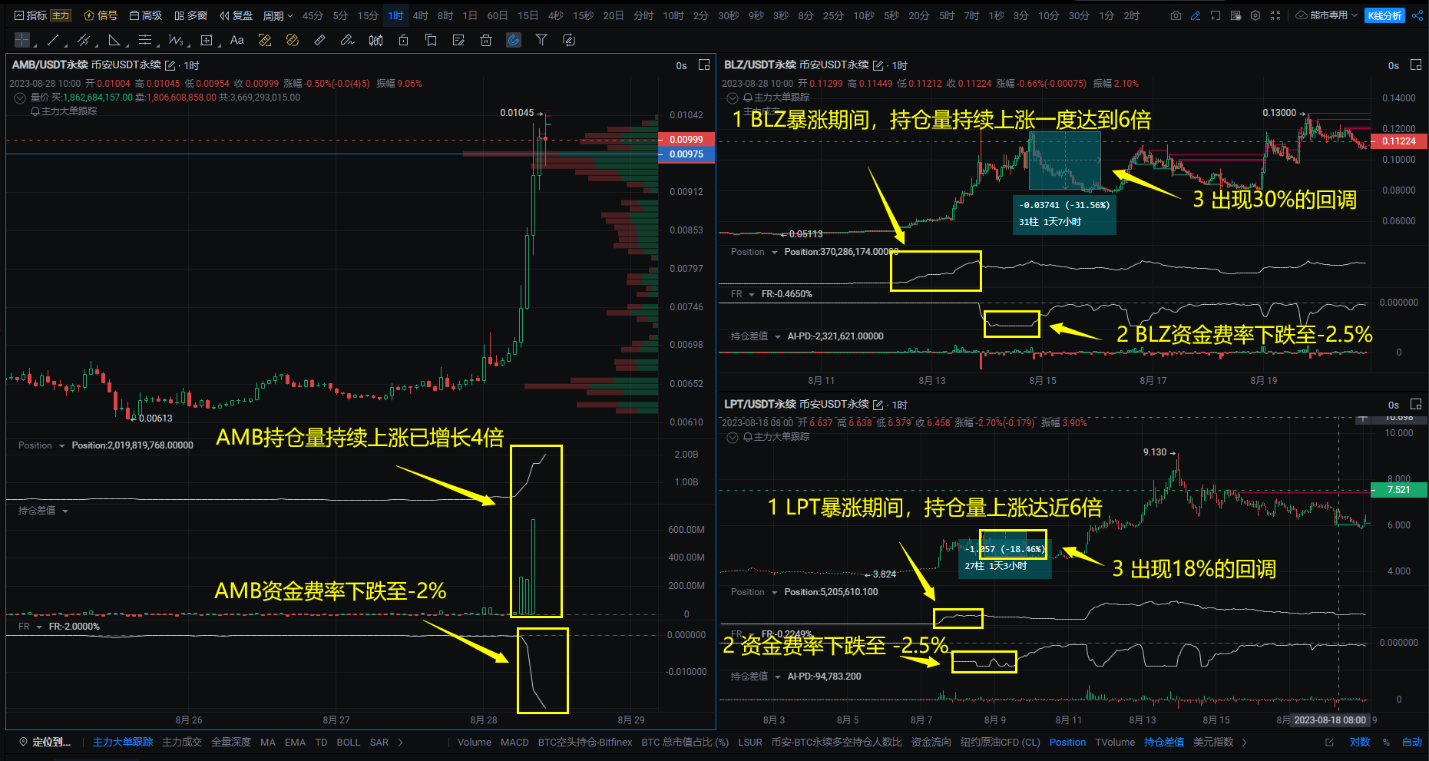
Task: Open the 熊市专用 template dropdown
Action: [x=1327, y=15]
